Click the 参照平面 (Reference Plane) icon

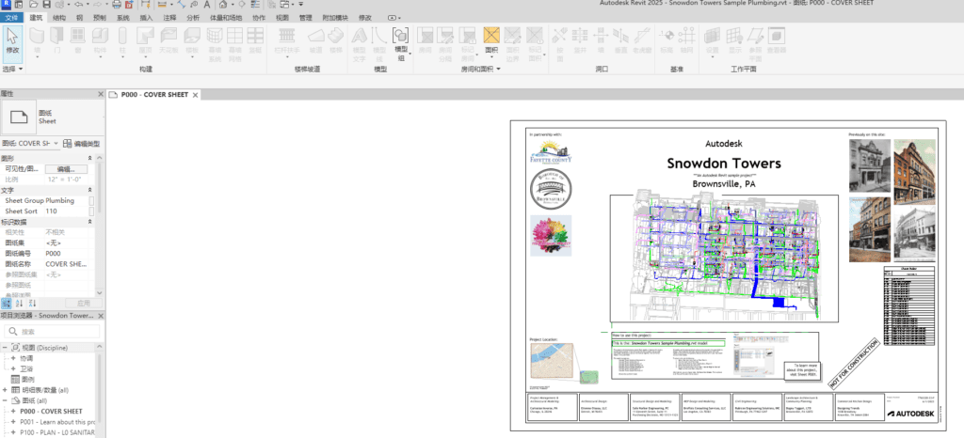click(x=755, y=37)
